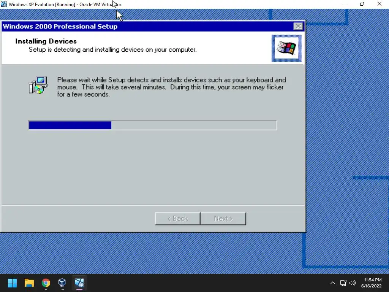
Task: Show hidden system tray icons
Action: pyautogui.click(x=333, y=283)
